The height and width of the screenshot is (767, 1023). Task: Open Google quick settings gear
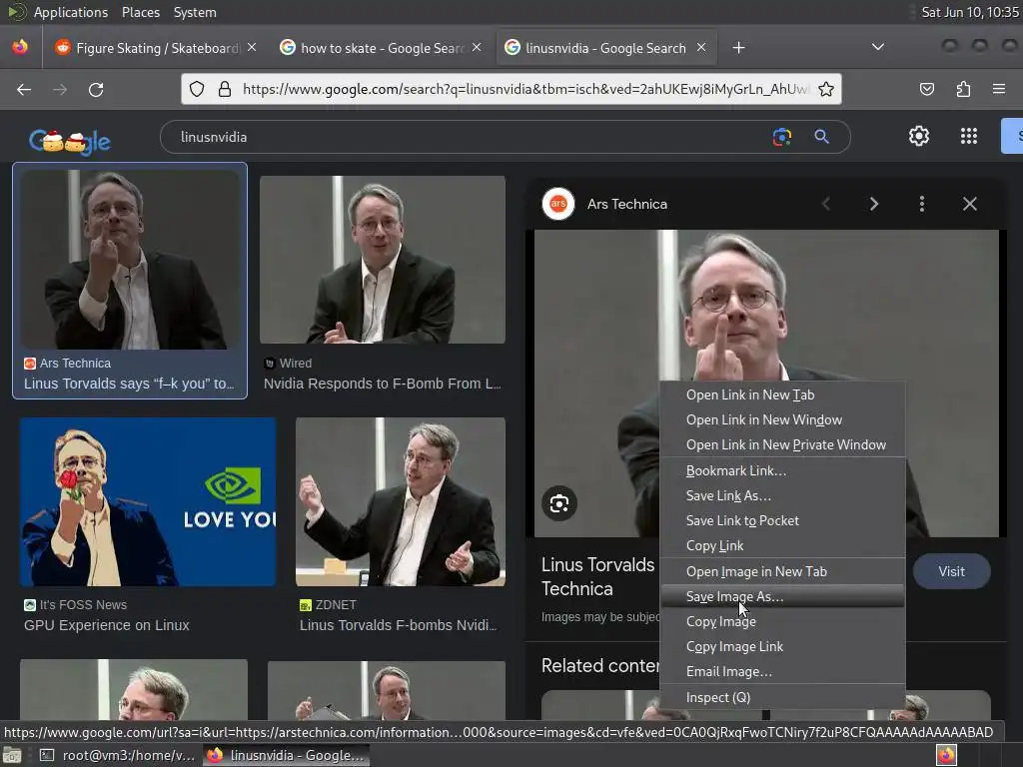(919, 136)
